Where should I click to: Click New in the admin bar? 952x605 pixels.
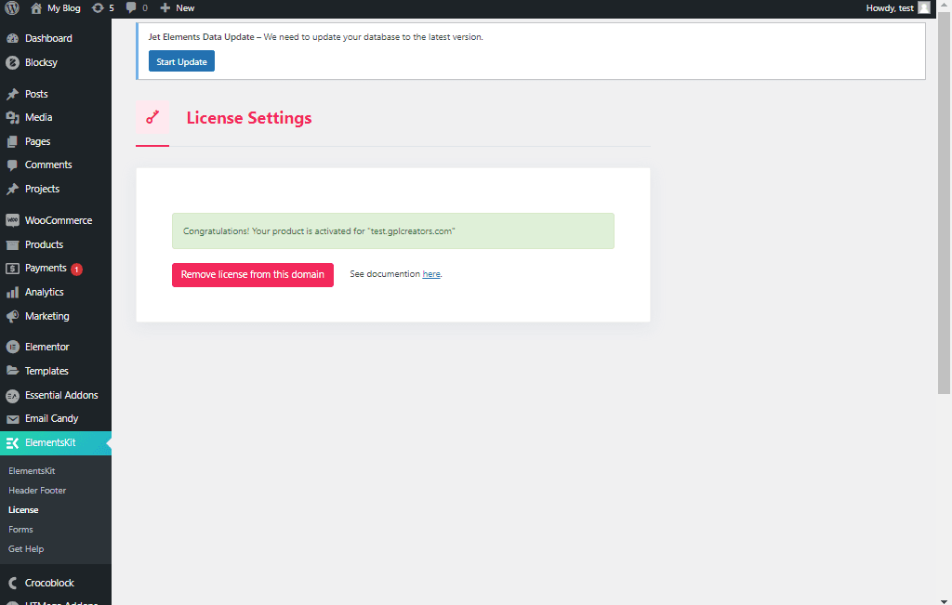click(x=185, y=7)
